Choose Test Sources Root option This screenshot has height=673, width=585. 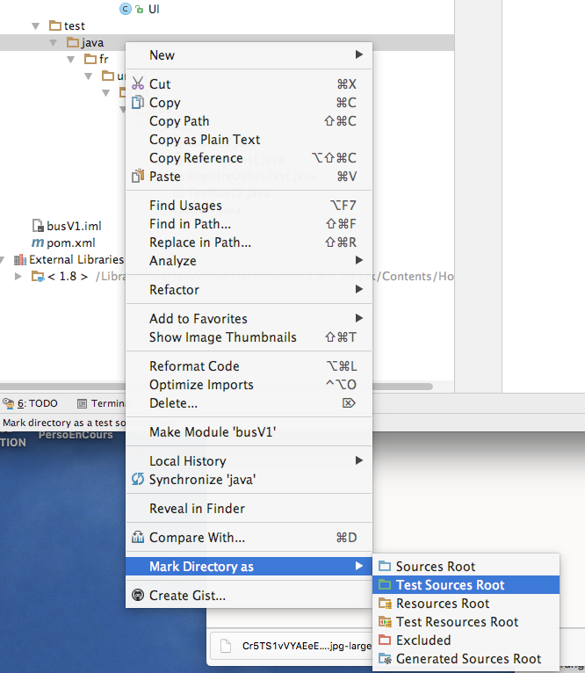click(450, 585)
